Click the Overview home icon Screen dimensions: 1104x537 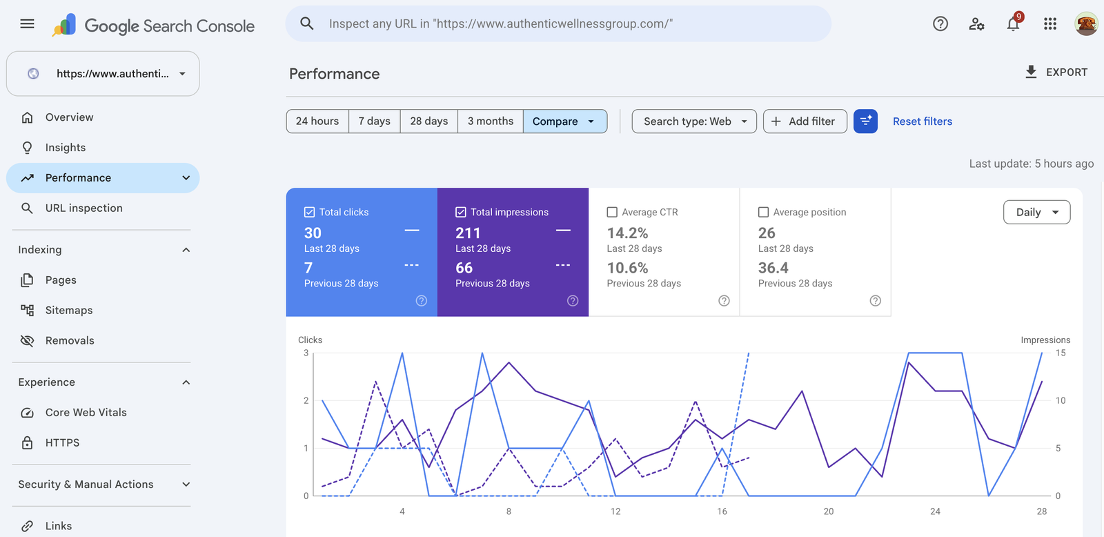[27, 117]
